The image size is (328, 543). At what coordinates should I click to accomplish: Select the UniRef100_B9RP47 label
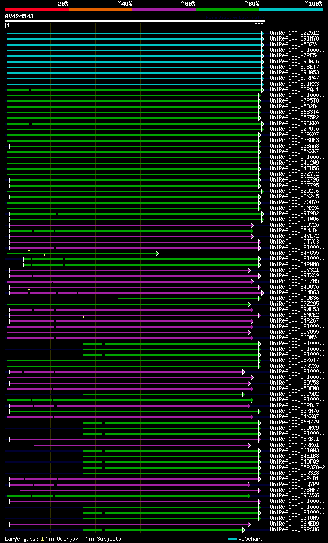click(x=295, y=78)
